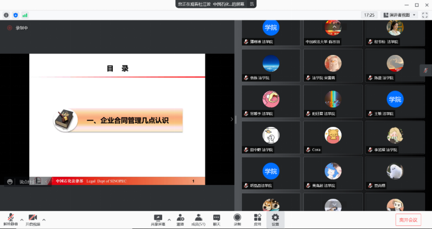Open the 应用 apps icon
This screenshot has height=229, width=432.
coord(257,218)
